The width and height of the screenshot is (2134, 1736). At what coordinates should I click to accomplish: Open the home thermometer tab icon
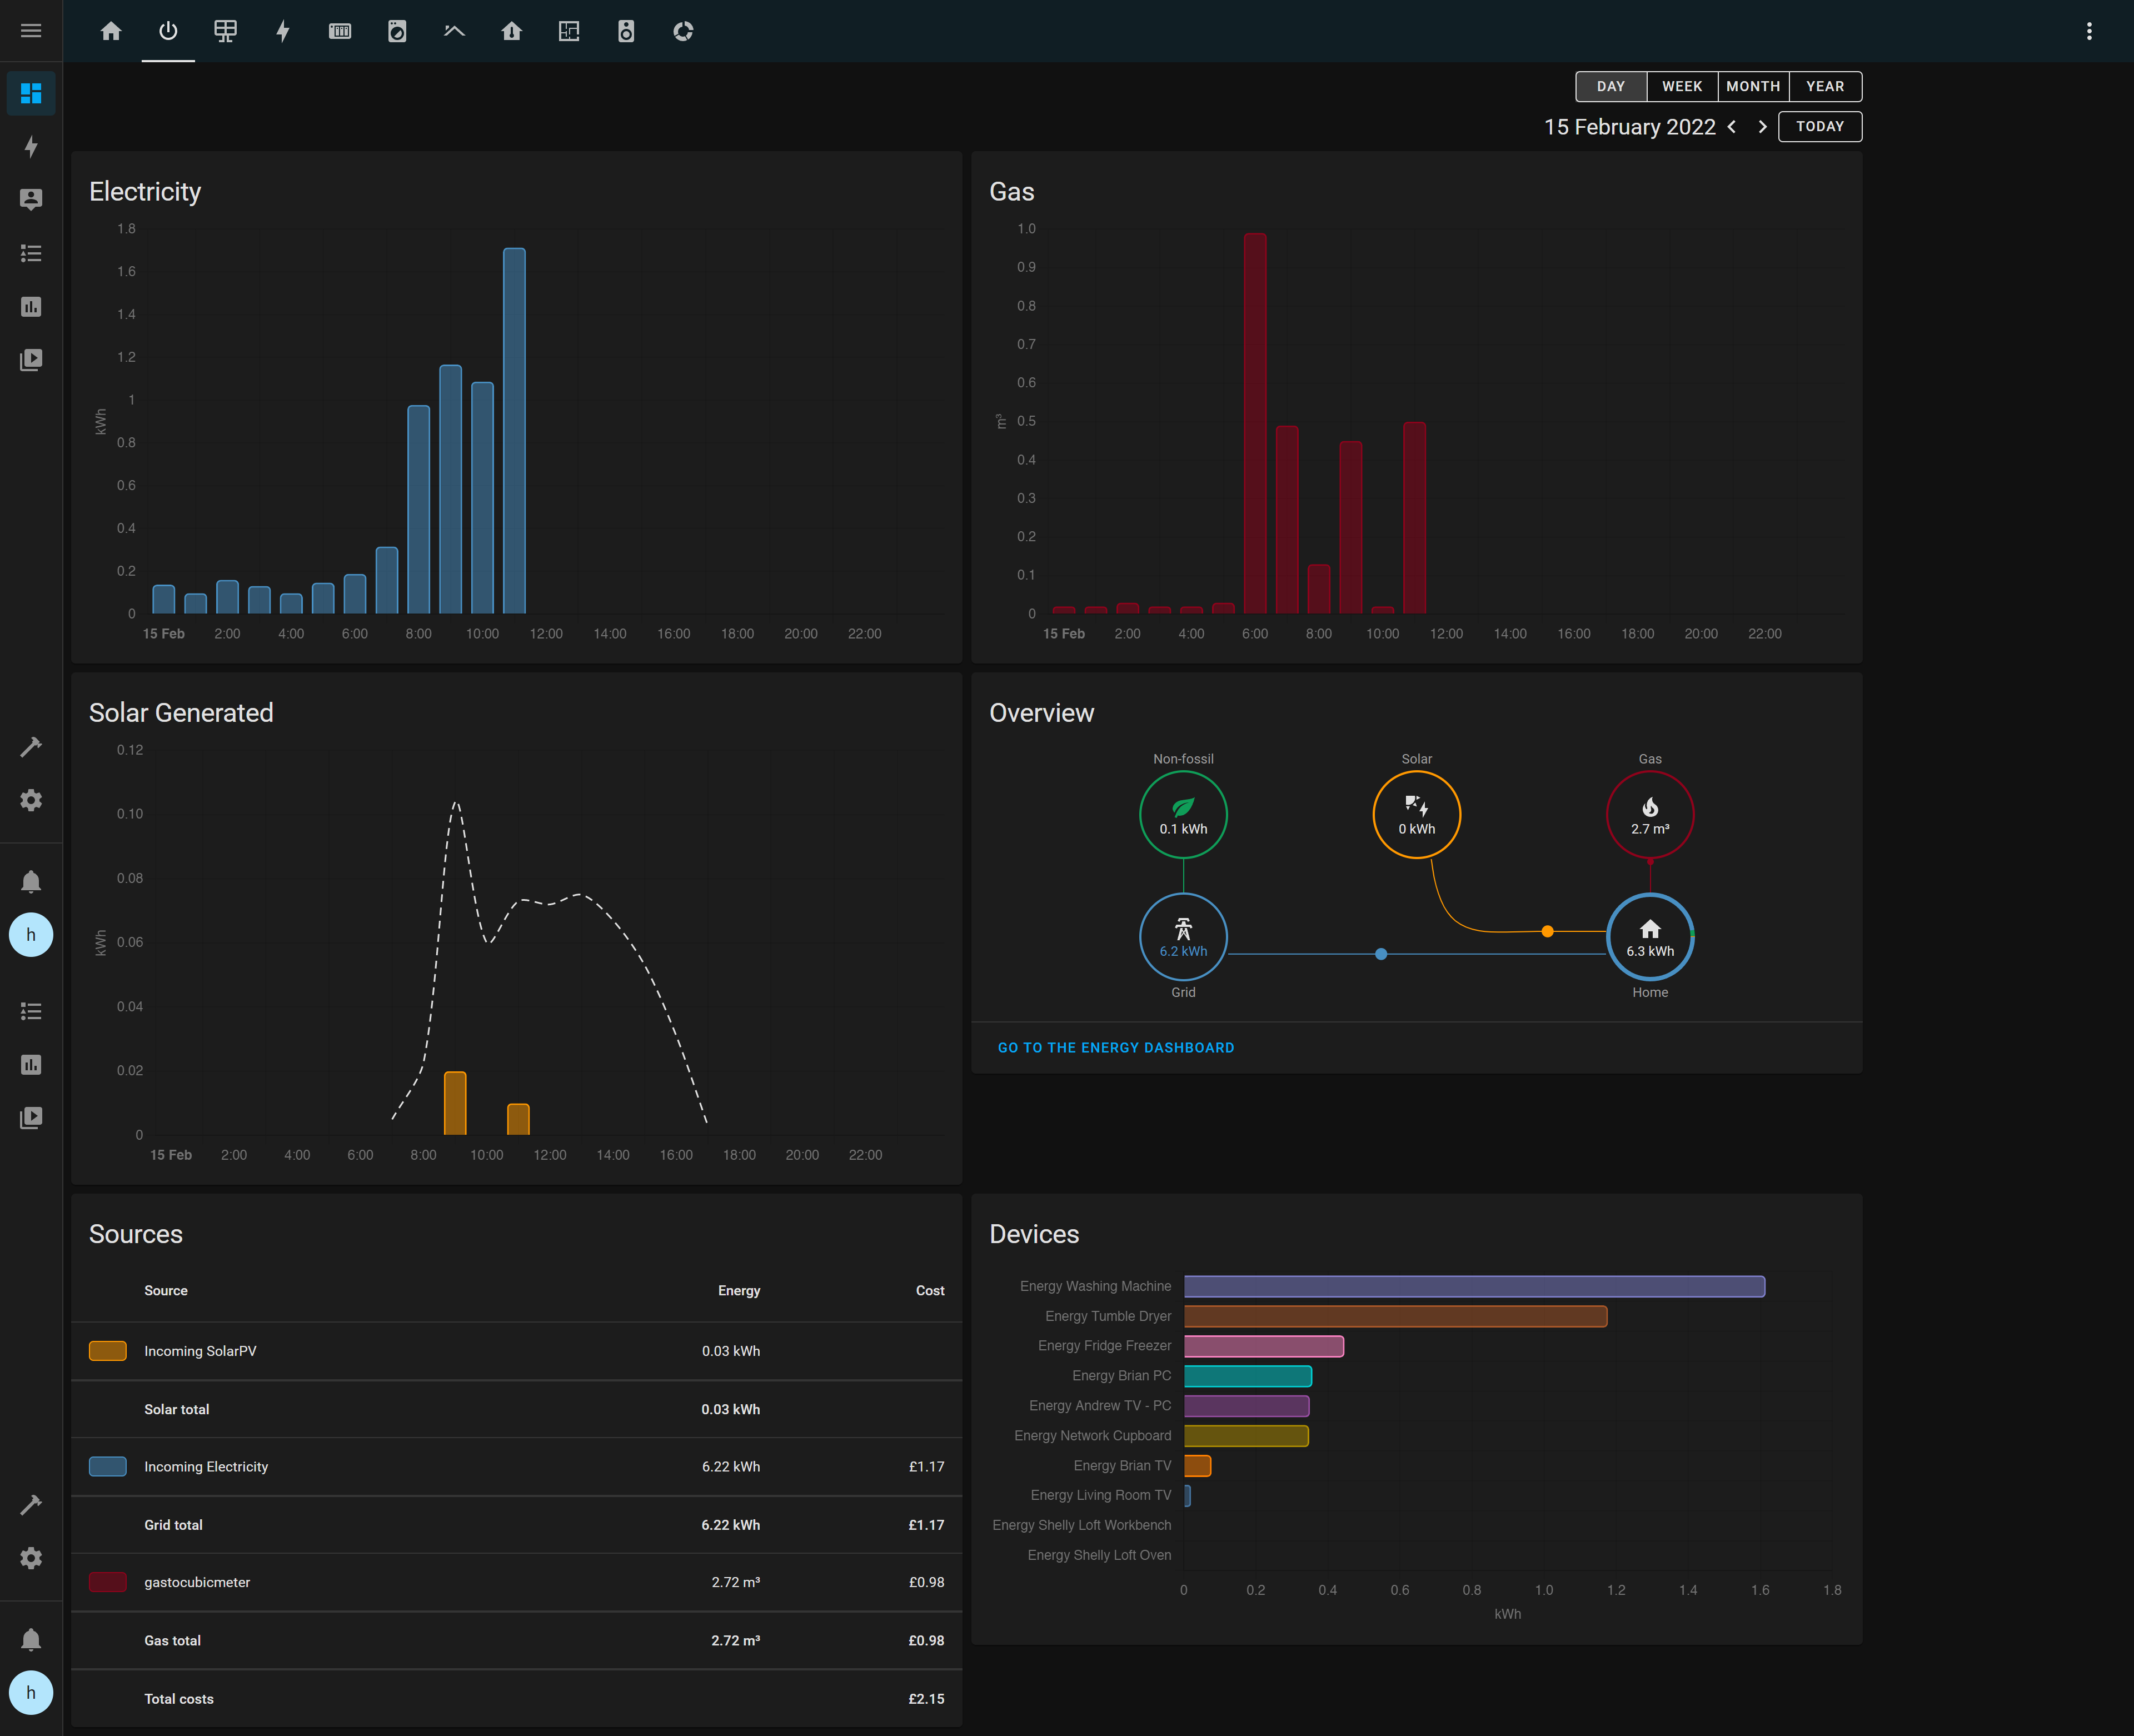(x=511, y=31)
